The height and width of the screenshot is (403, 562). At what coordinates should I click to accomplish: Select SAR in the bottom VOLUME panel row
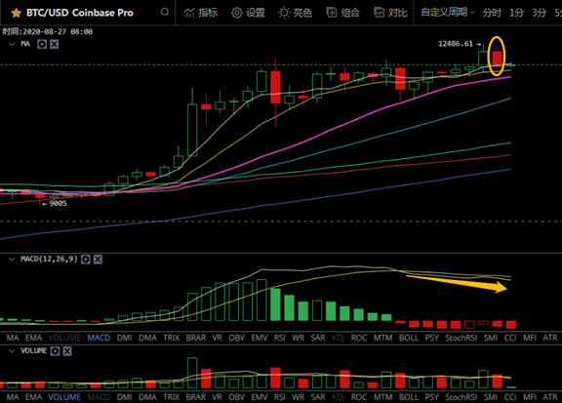[x=318, y=397]
